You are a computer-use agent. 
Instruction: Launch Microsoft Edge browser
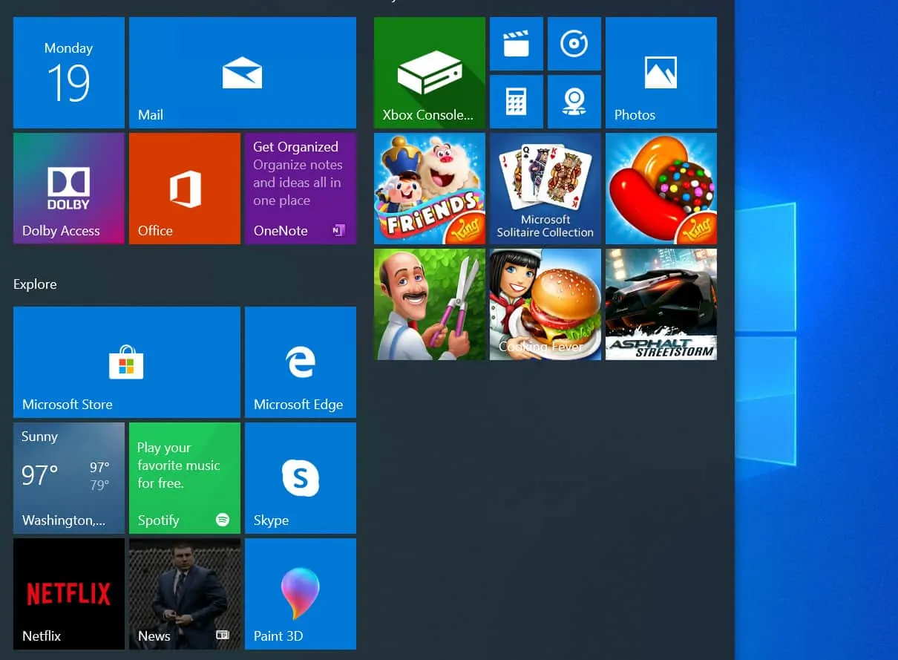click(x=300, y=362)
